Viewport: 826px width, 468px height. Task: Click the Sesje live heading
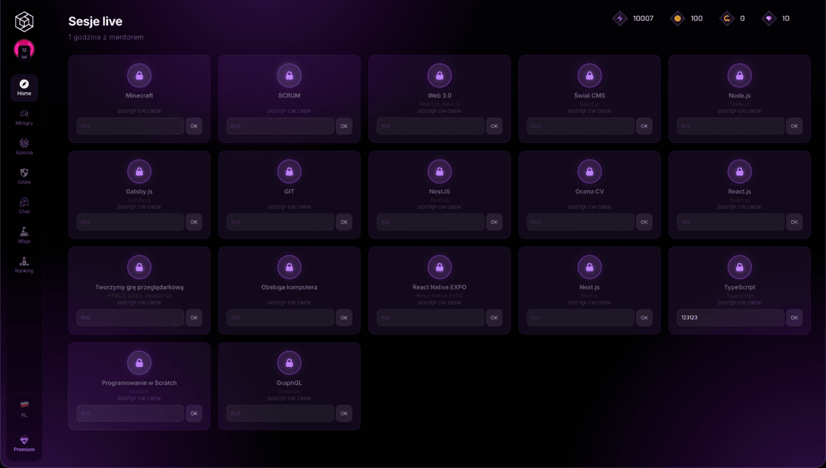[x=96, y=22]
